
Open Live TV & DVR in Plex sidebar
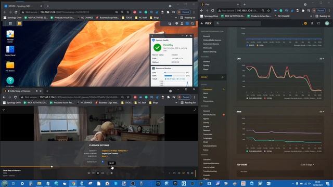(x=209, y=167)
